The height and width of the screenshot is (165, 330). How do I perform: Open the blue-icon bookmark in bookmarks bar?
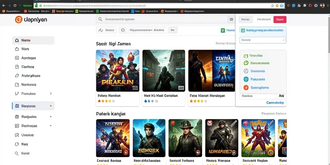(x=136, y=11)
